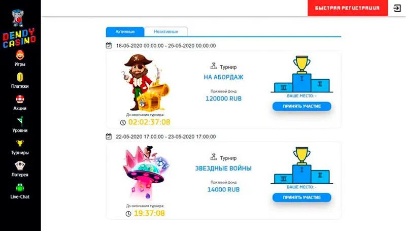Click the pink UFO tournament image

(x=146, y=173)
